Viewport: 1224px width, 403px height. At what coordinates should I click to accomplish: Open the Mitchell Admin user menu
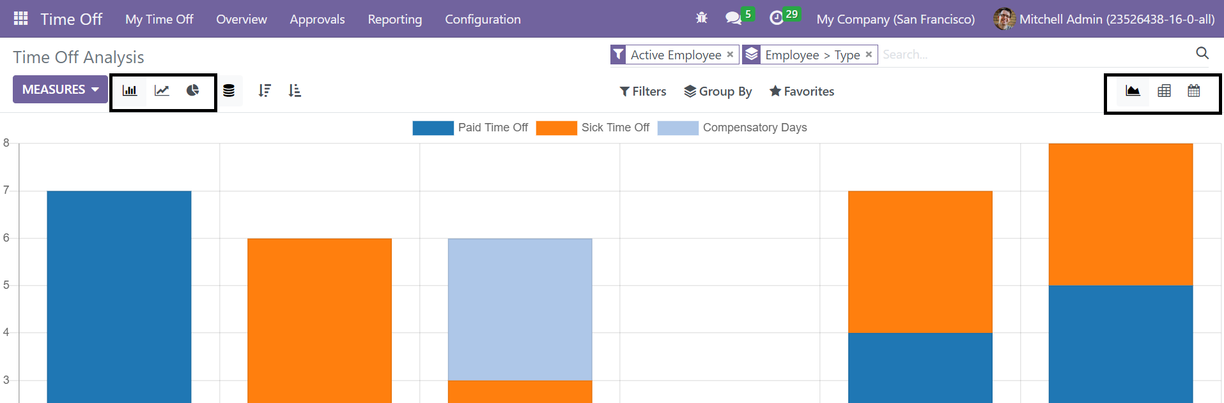[x=1104, y=19]
